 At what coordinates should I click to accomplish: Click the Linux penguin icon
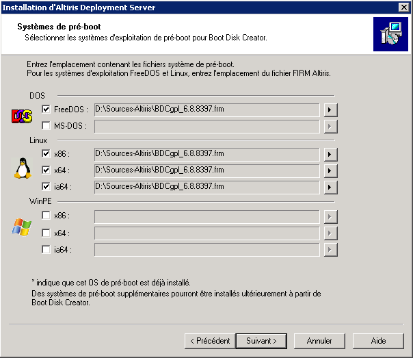pyautogui.click(x=21, y=168)
